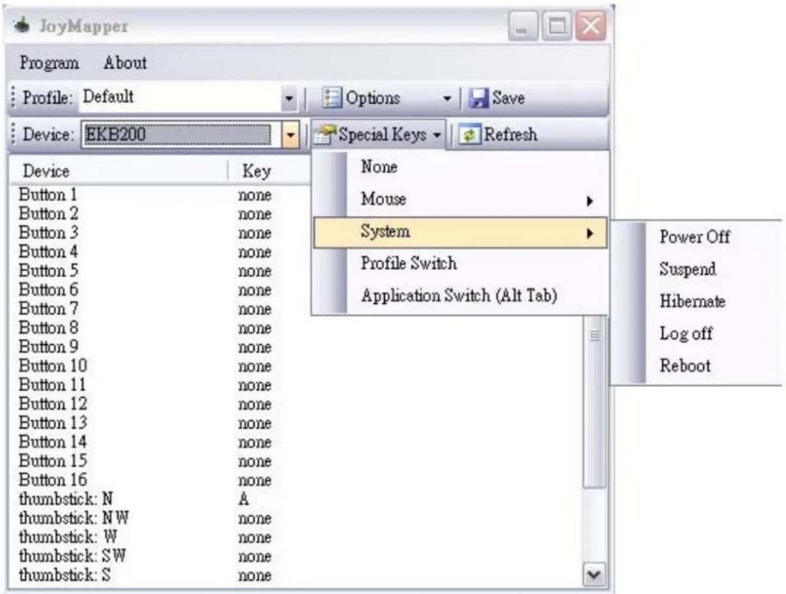Open the Device dropdown arrow

(x=292, y=136)
